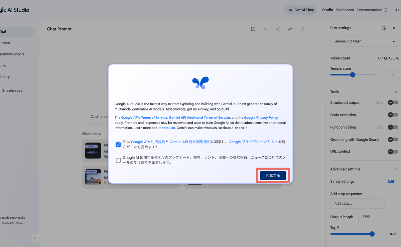Click the Add stop sequence input field

pos(358,204)
